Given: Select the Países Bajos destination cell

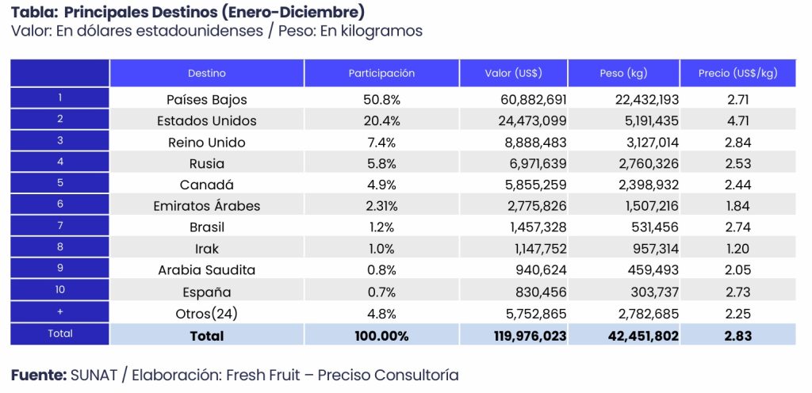Looking at the screenshot, I should [207, 100].
